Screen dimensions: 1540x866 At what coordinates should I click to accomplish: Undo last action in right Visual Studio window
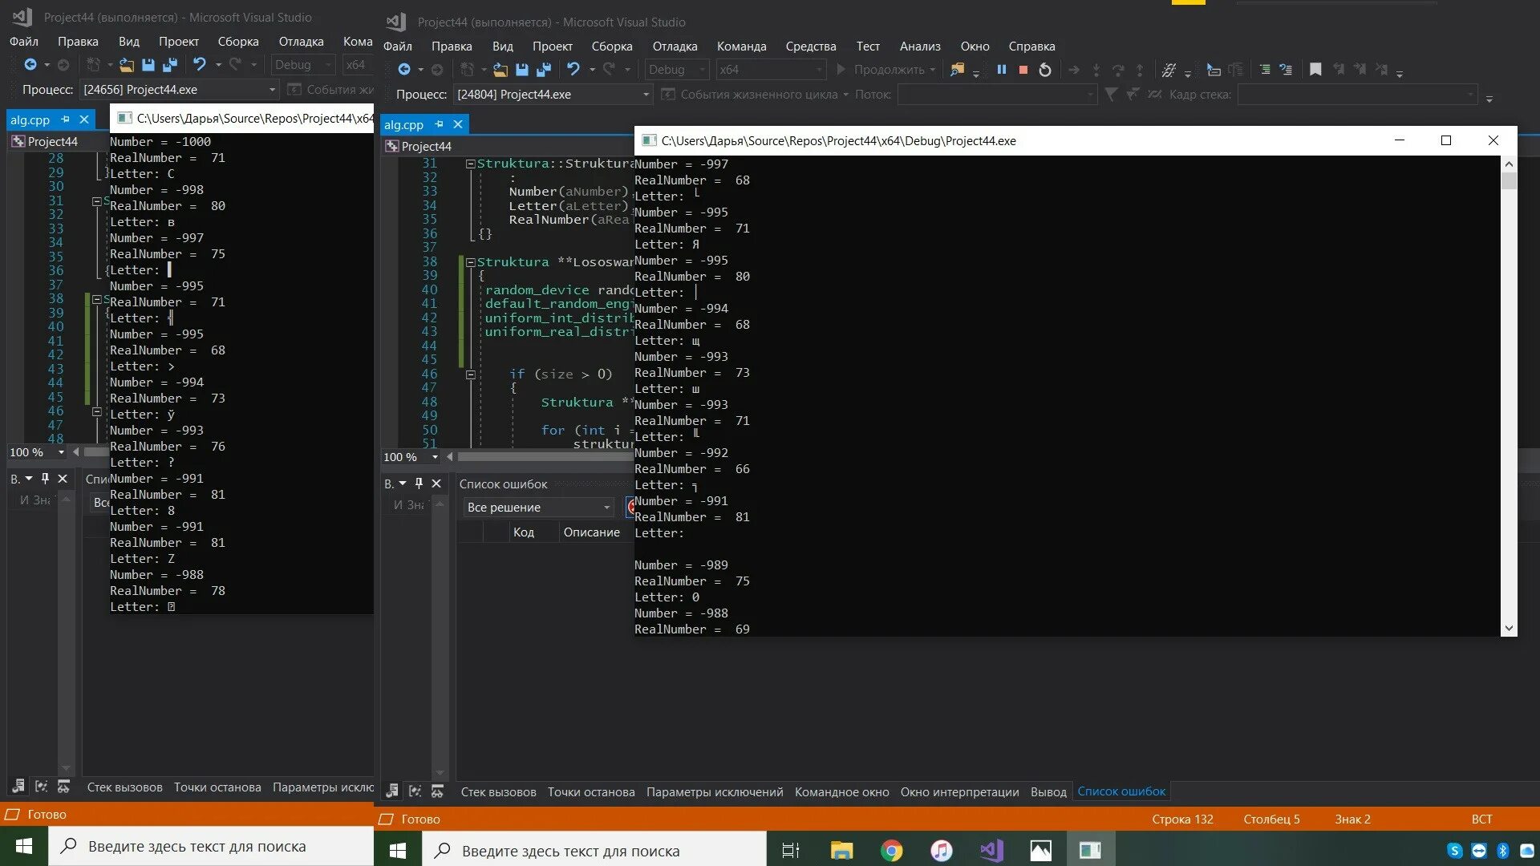coord(573,70)
